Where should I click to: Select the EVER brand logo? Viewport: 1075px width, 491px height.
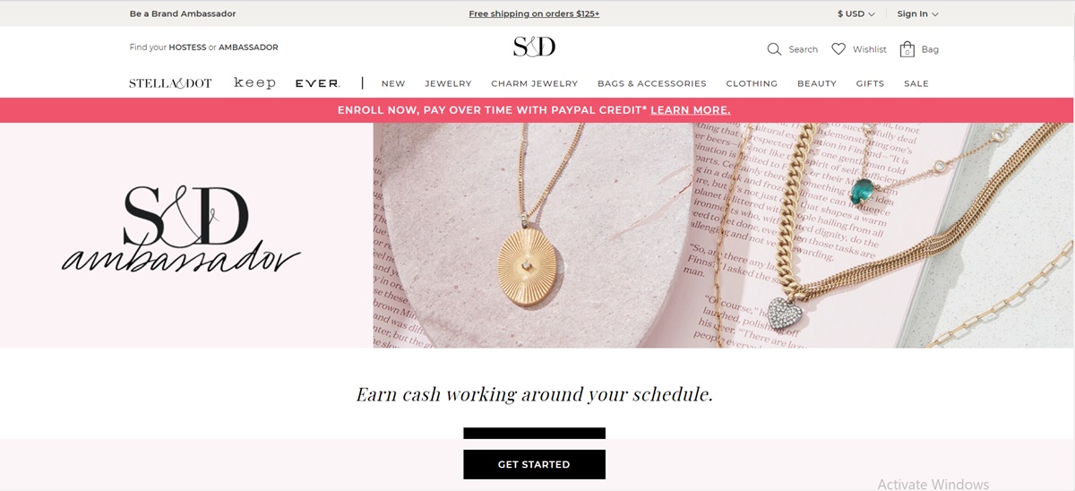coord(317,83)
